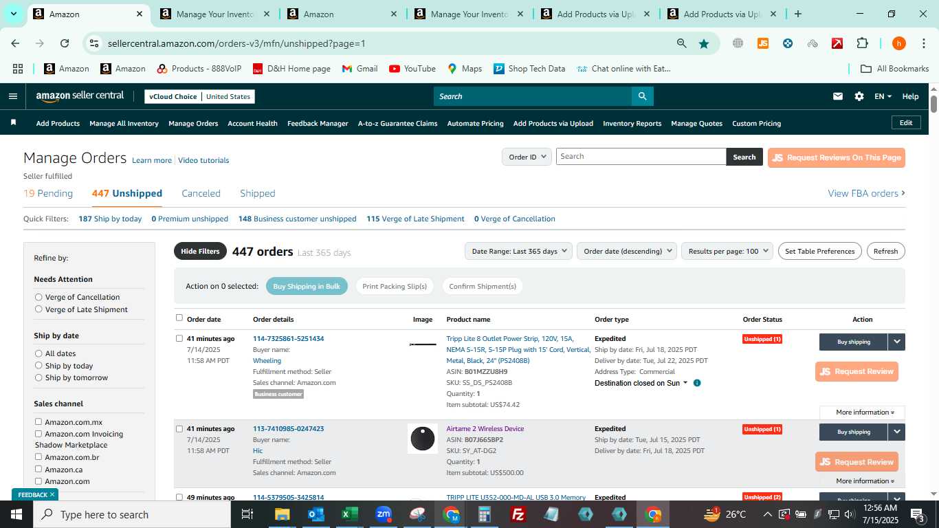Open Feedback Manager menu item
Image resolution: width=939 pixels, height=528 pixels.
tap(318, 123)
